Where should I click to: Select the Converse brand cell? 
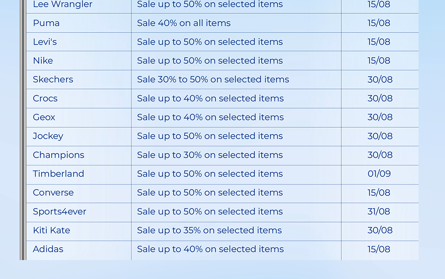pyautogui.click(x=53, y=193)
